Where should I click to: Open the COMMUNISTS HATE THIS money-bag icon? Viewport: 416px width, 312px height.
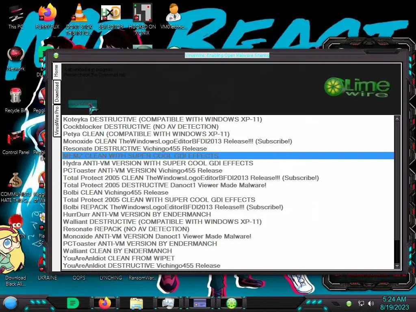click(16, 187)
